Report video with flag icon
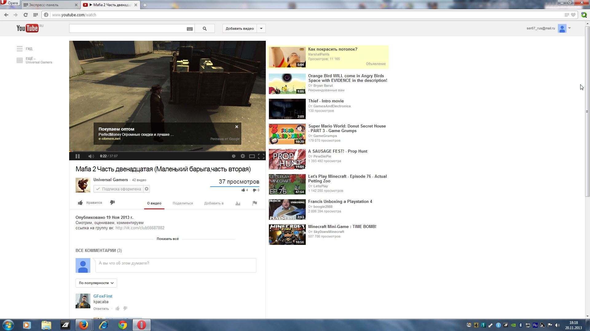This screenshot has height=331, width=590. 255,203
